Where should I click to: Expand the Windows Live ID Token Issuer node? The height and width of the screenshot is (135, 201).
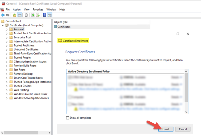point(7,94)
